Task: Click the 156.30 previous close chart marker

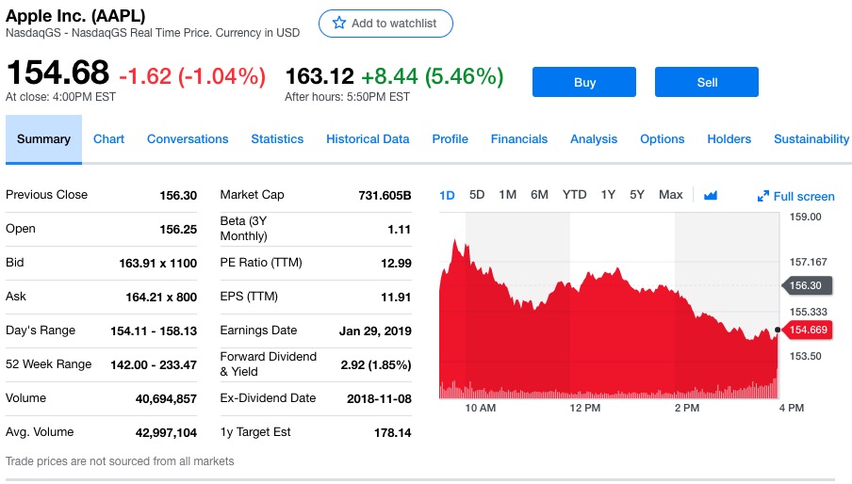Action: click(x=807, y=285)
